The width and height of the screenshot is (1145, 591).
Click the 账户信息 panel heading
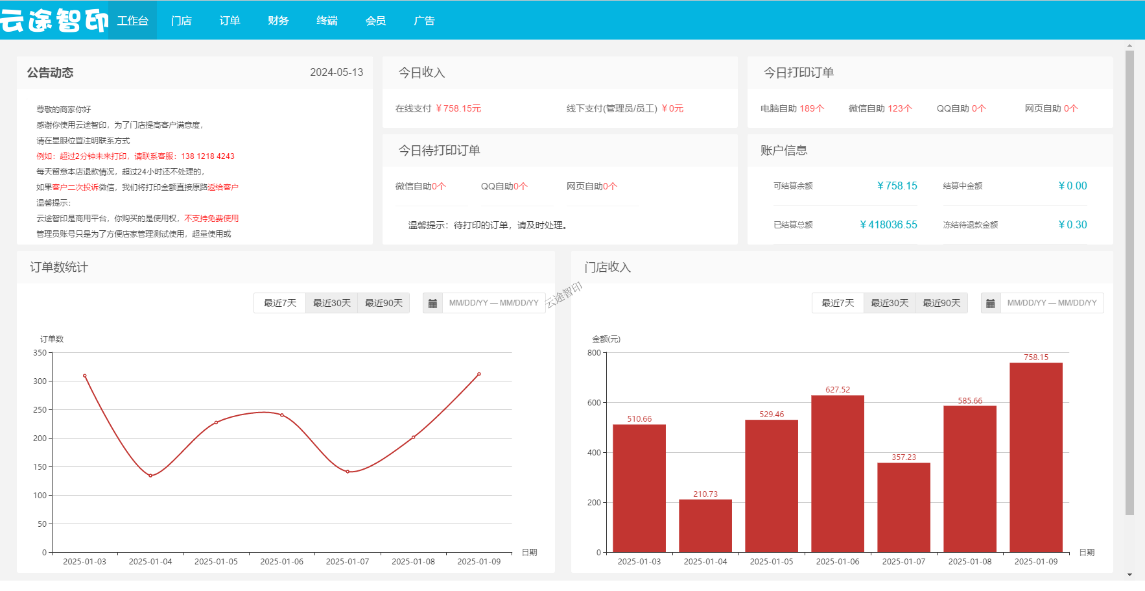click(x=784, y=151)
